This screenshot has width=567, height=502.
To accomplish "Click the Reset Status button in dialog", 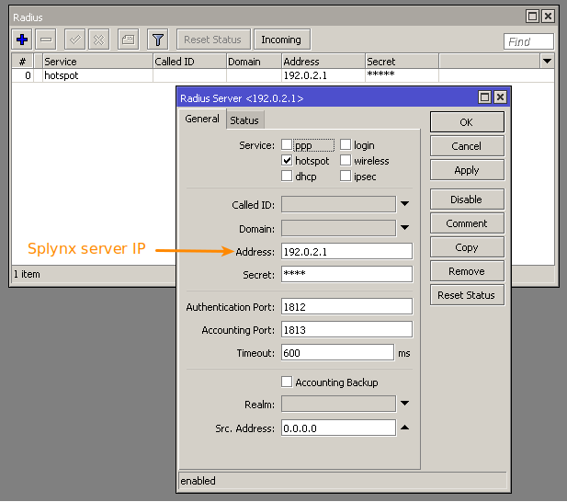I will click(466, 295).
